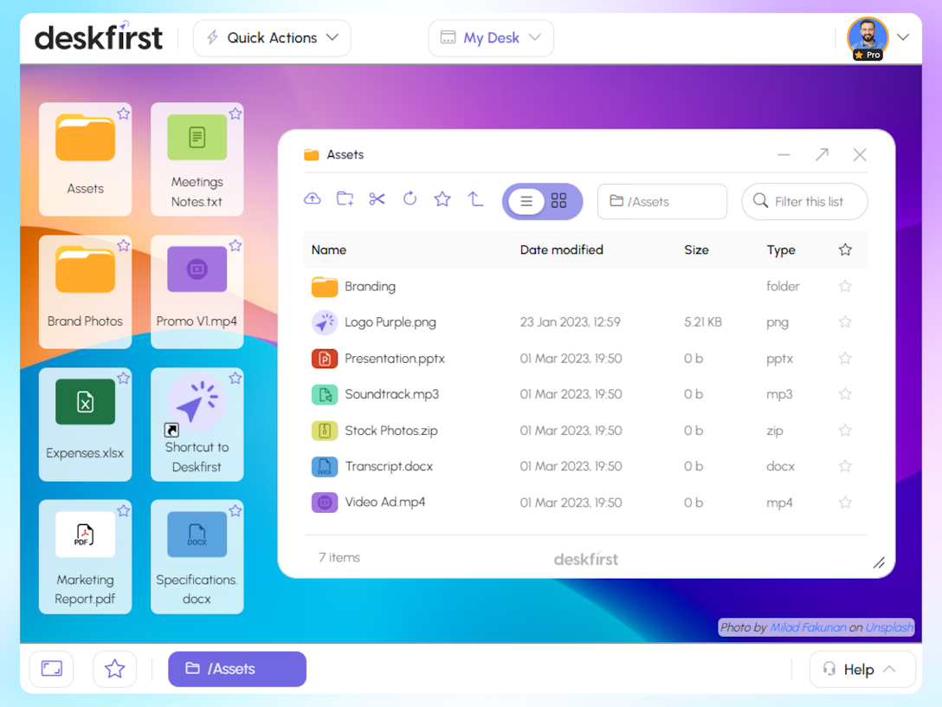Open the Unsplash link
This screenshot has width=942, height=707.
889,627
